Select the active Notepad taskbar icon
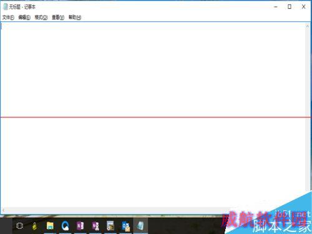 click(140, 226)
